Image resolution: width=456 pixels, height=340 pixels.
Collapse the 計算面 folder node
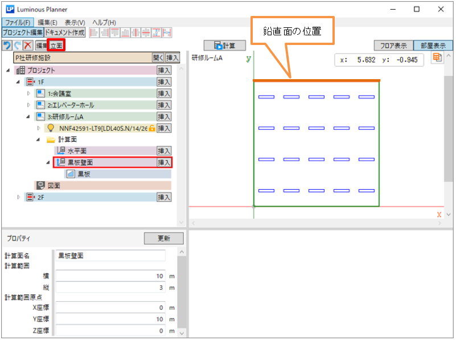[x=38, y=140]
